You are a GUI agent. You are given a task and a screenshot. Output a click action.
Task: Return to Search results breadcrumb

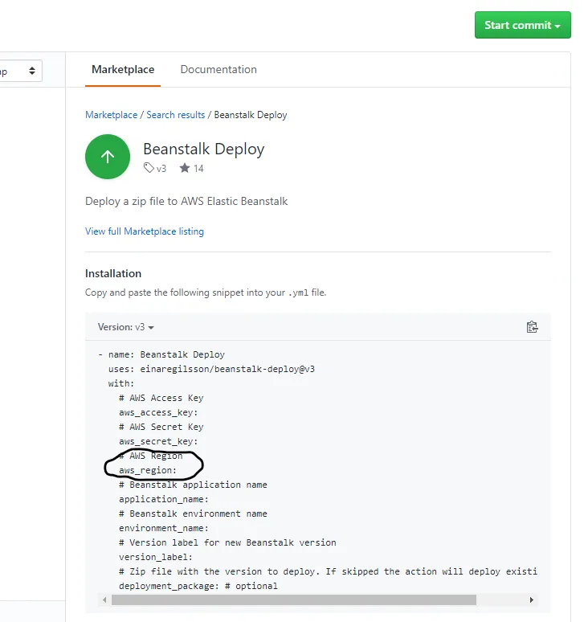[176, 115]
